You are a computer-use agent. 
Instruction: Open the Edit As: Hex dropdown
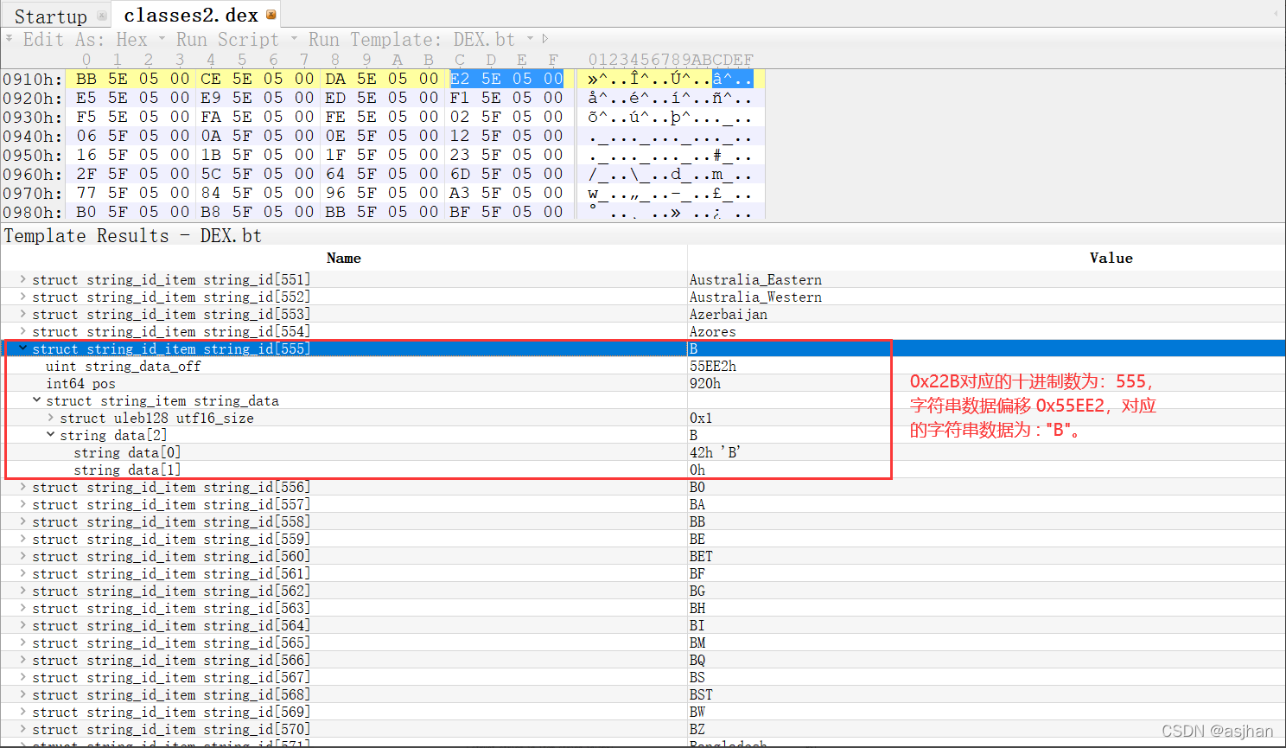(162, 39)
